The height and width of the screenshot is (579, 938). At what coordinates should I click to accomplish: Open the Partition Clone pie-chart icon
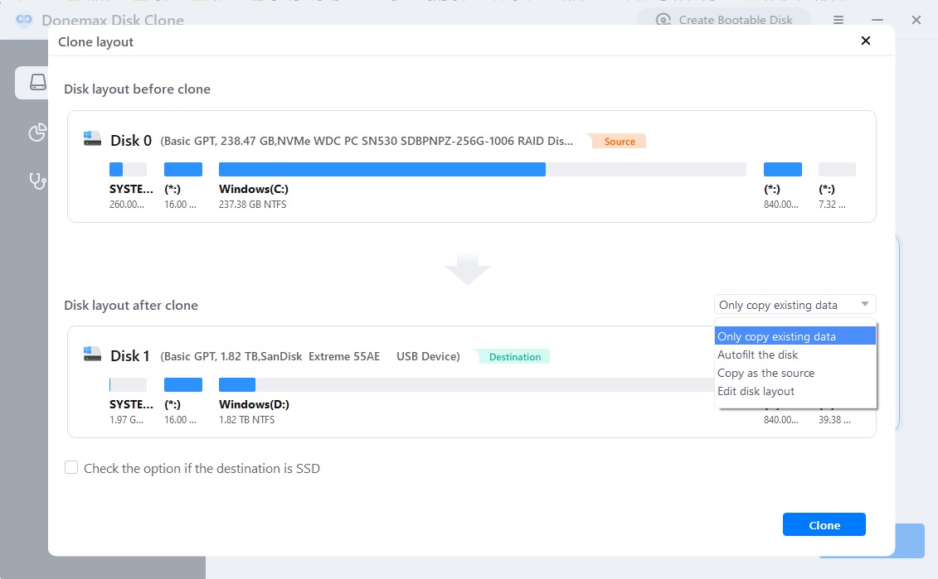pyautogui.click(x=37, y=132)
